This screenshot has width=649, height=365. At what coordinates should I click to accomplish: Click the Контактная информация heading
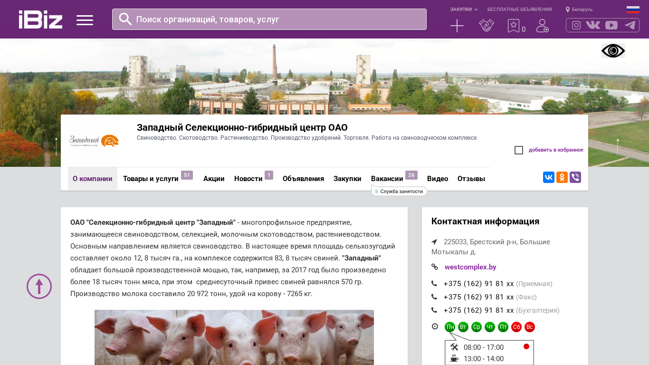click(x=485, y=221)
